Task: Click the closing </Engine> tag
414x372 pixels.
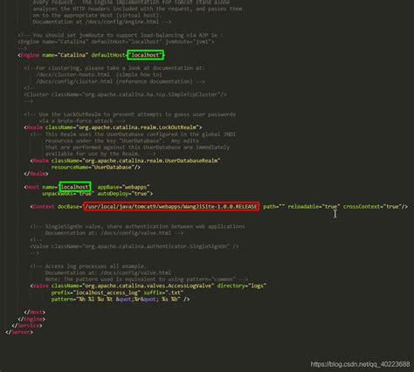Action: (x=31, y=319)
